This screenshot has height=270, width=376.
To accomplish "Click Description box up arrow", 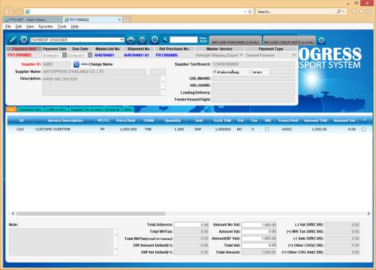I will [x=163, y=81].
